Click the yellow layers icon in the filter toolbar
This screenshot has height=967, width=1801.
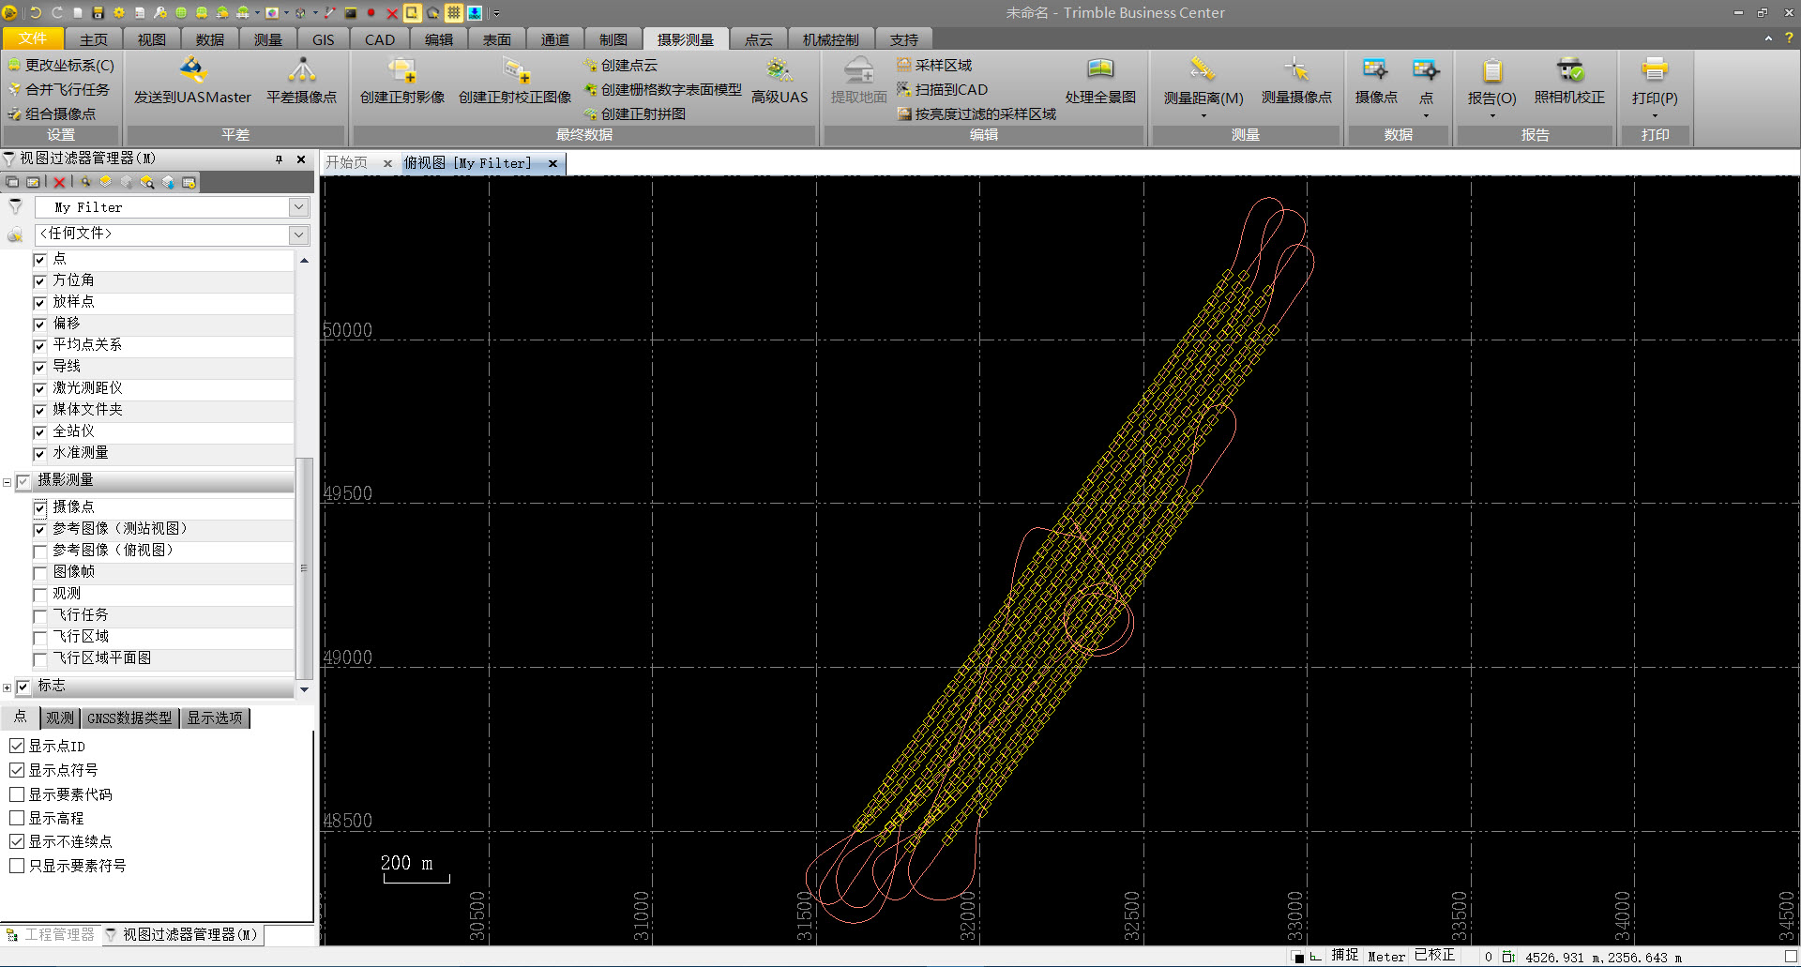coord(106,182)
